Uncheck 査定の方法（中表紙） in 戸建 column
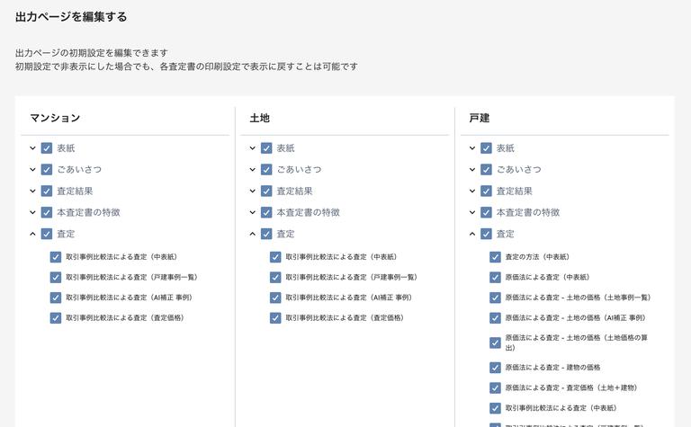The image size is (691, 427). click(495, 257)
